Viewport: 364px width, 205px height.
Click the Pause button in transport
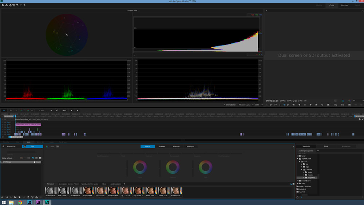305,105
